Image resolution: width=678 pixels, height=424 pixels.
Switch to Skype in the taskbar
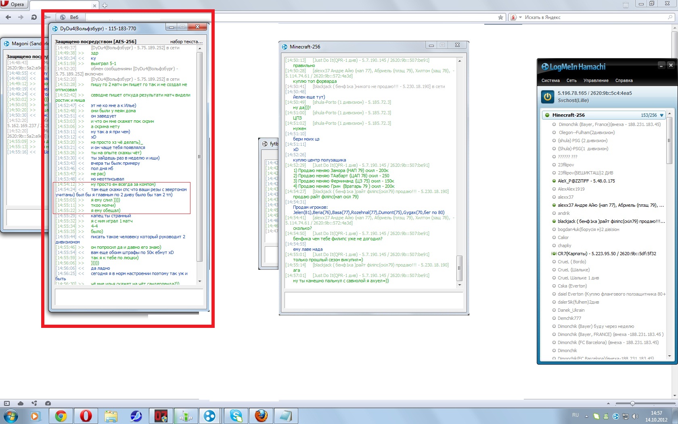(x=236, y=416)
